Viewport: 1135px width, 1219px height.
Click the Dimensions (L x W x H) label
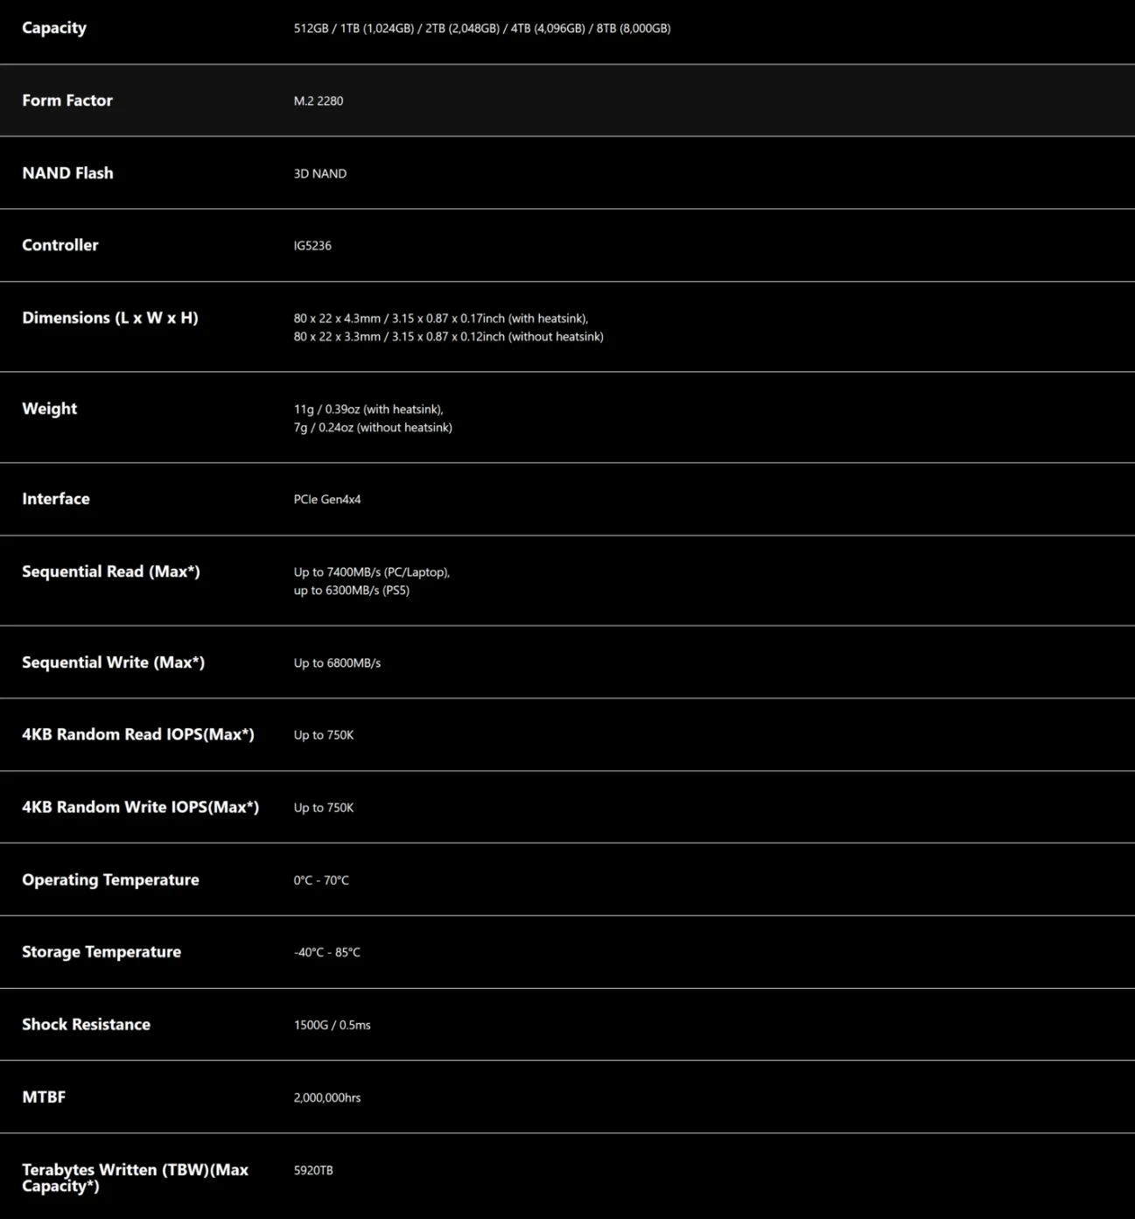pos(110,319)
